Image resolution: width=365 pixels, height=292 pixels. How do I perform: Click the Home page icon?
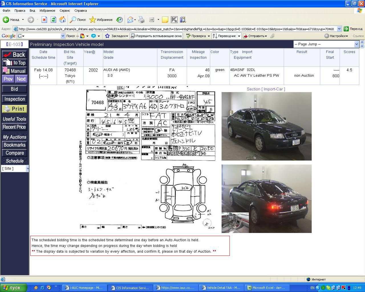pos(62,20)
